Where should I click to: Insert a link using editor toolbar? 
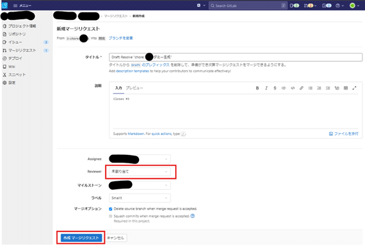click(301, 88)
